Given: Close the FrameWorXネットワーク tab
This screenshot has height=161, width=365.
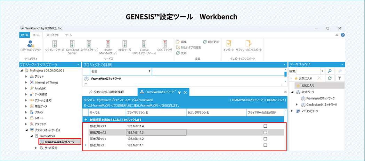Looking at the screenshot, I should (x=185, y=92).
